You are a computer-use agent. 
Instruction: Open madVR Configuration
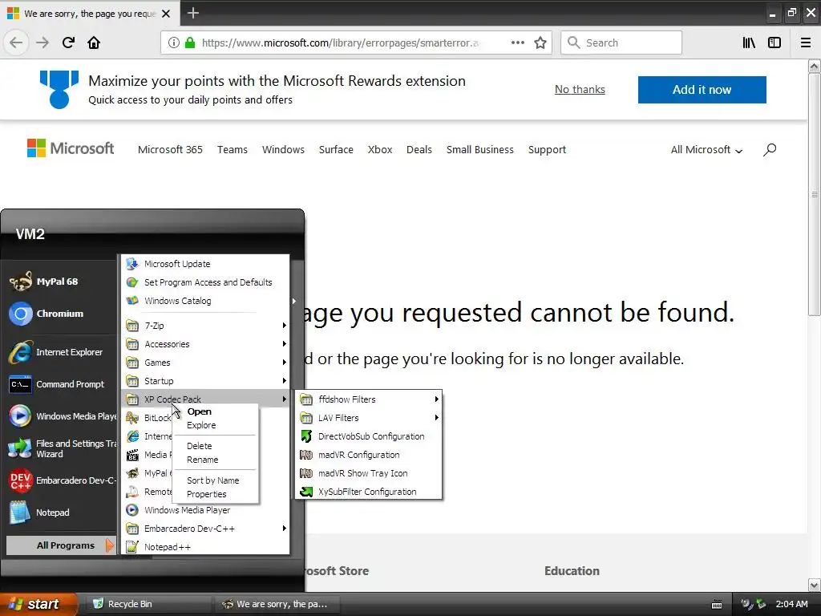click(x=369, y=455)
